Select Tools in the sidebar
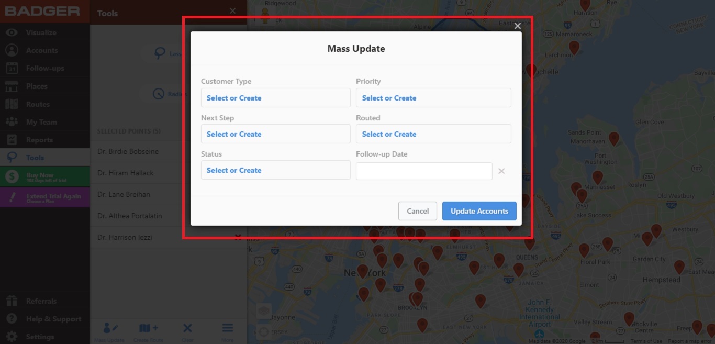The image size is (715, 344). [x=44, y=158]
